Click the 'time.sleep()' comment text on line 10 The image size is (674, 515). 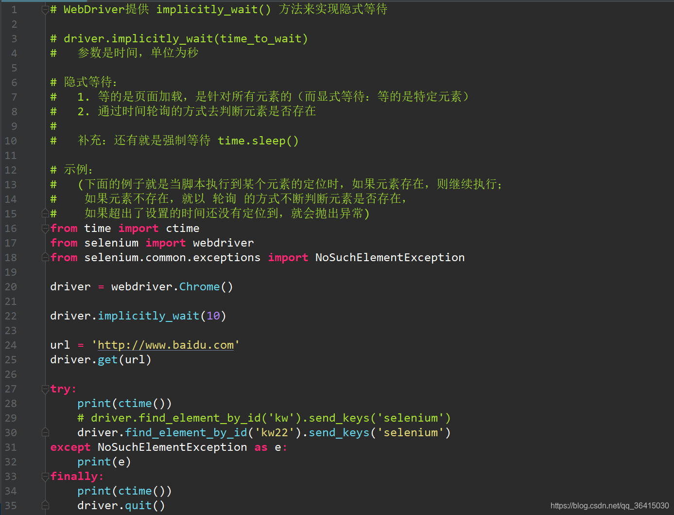[x=258, y=141]
